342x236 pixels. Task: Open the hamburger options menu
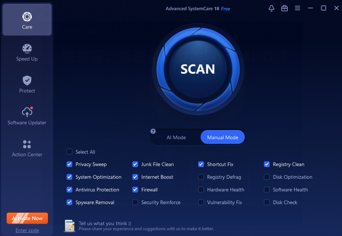298,8
